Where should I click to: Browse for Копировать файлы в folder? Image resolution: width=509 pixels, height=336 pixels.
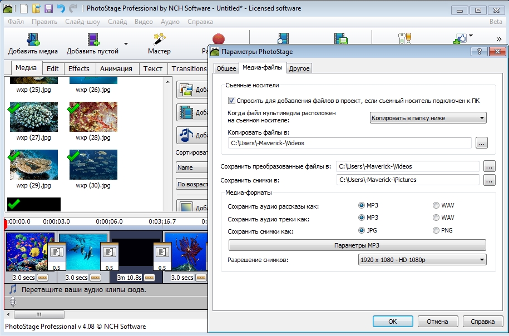481,143
